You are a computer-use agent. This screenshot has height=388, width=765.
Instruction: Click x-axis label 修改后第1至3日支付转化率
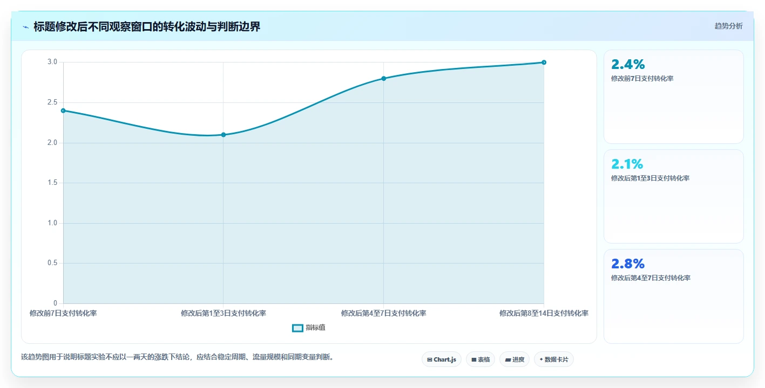coord(224,313)
